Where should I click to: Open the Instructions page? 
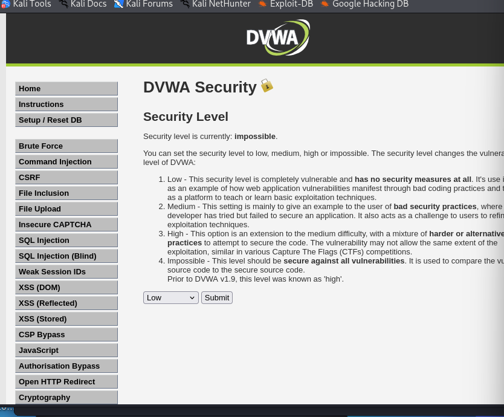(x=66, y=104)
